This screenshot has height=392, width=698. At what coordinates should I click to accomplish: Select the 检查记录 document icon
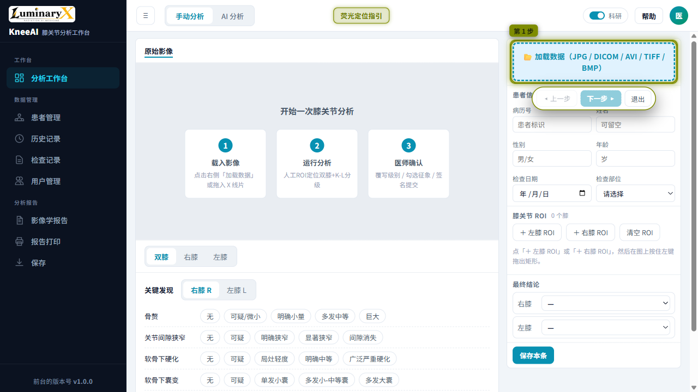click(x=20, y=160)
